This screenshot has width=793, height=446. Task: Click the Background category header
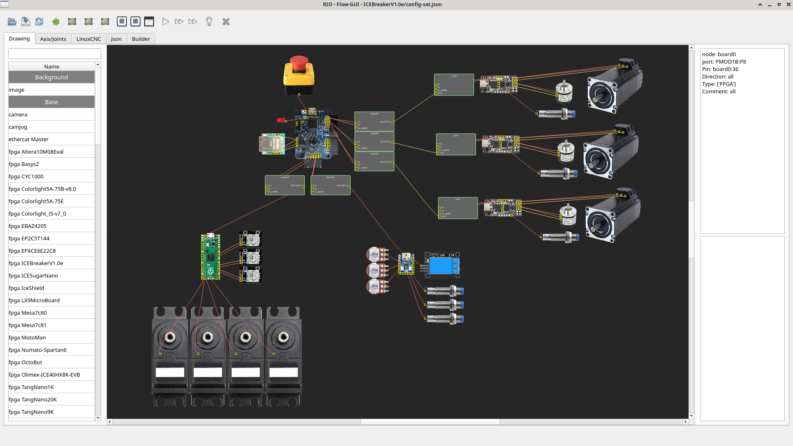pyautogui.click(x=52, y=77)
